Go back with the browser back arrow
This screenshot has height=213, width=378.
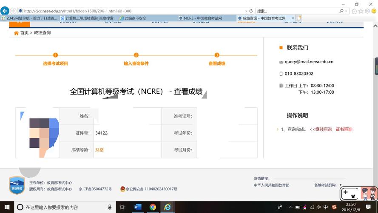click(5, 11)
